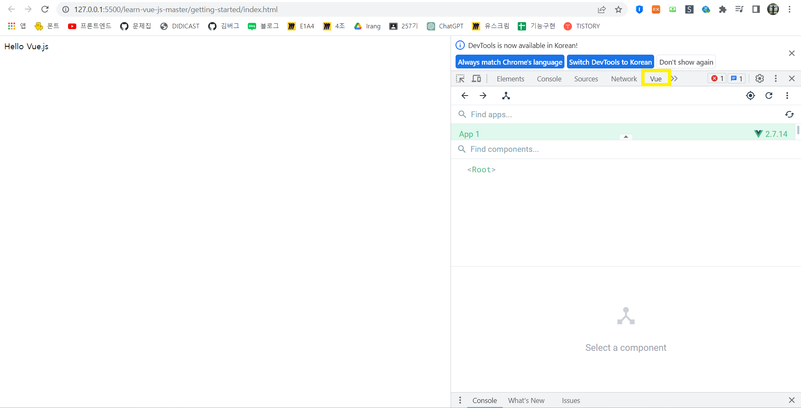Open the Vue components inspector tree icon

(506, 96)
